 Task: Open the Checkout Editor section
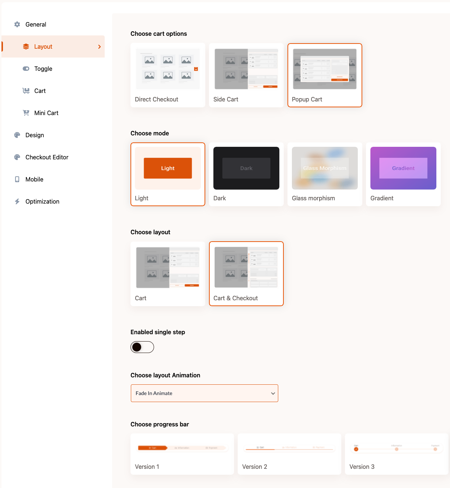(x=47, y=157)
